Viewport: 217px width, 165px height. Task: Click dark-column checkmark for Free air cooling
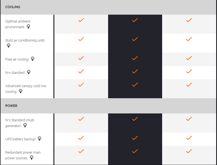[135, 58]
